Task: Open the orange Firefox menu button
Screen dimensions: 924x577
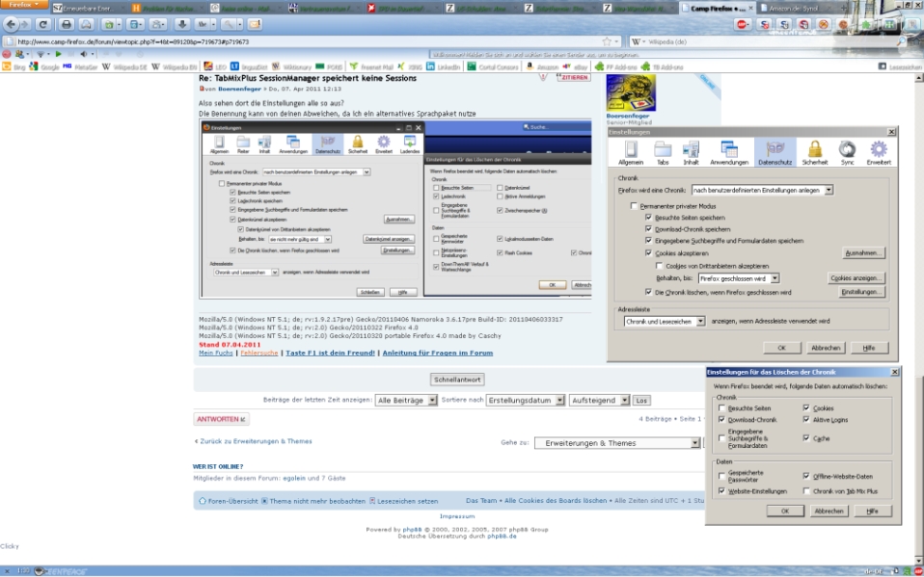Action: pyautogui.click(x=23, y=5)
